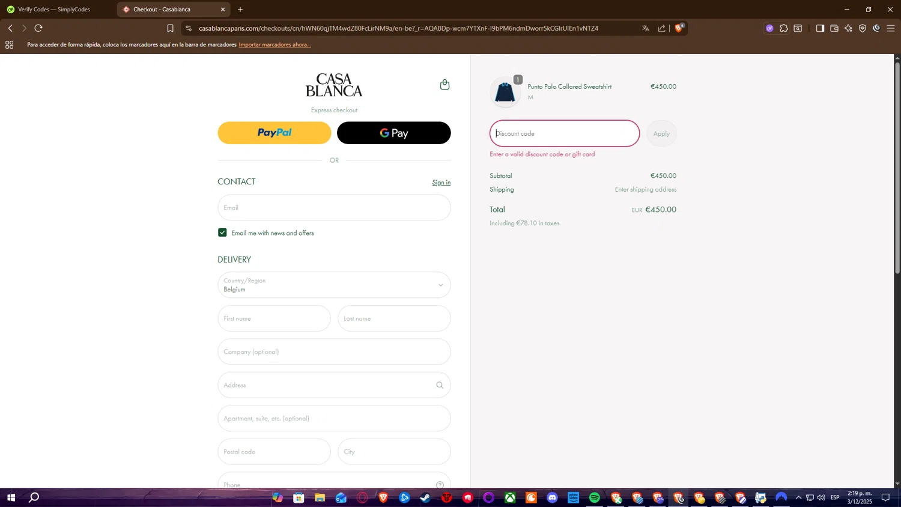Open the browser hamburger main menu
Screen dimensions: 901x507
tap(891, 28)
